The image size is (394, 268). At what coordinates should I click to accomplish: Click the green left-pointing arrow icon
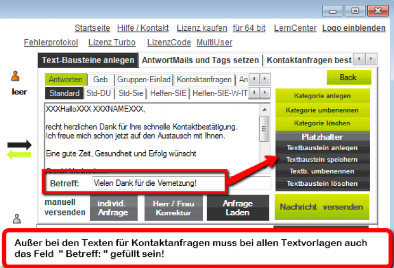[x=19, y=154]
